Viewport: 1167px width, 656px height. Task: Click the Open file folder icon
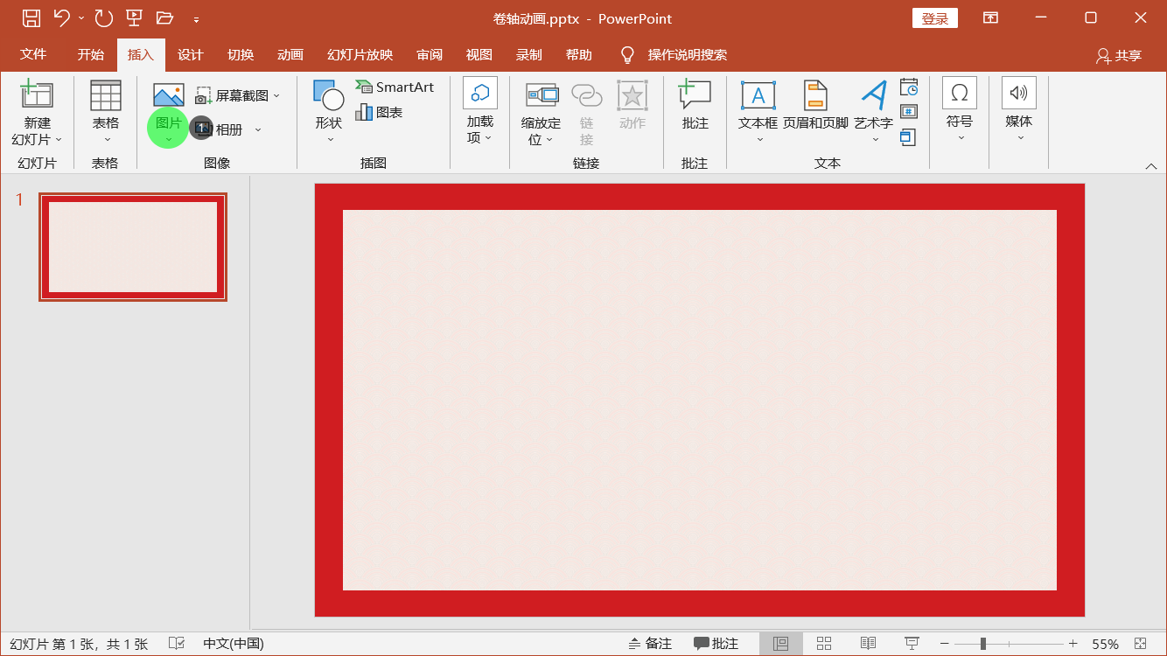click(164, 17)
